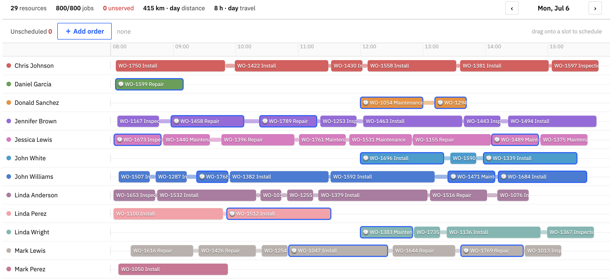Open the WO-1616 Repair job
Screen dimensions: 616x279
(162, 251)
